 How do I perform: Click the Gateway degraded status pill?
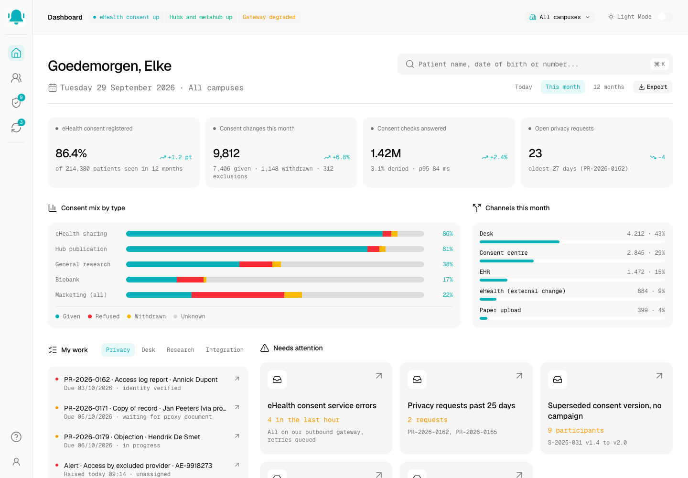coord(269,17)
